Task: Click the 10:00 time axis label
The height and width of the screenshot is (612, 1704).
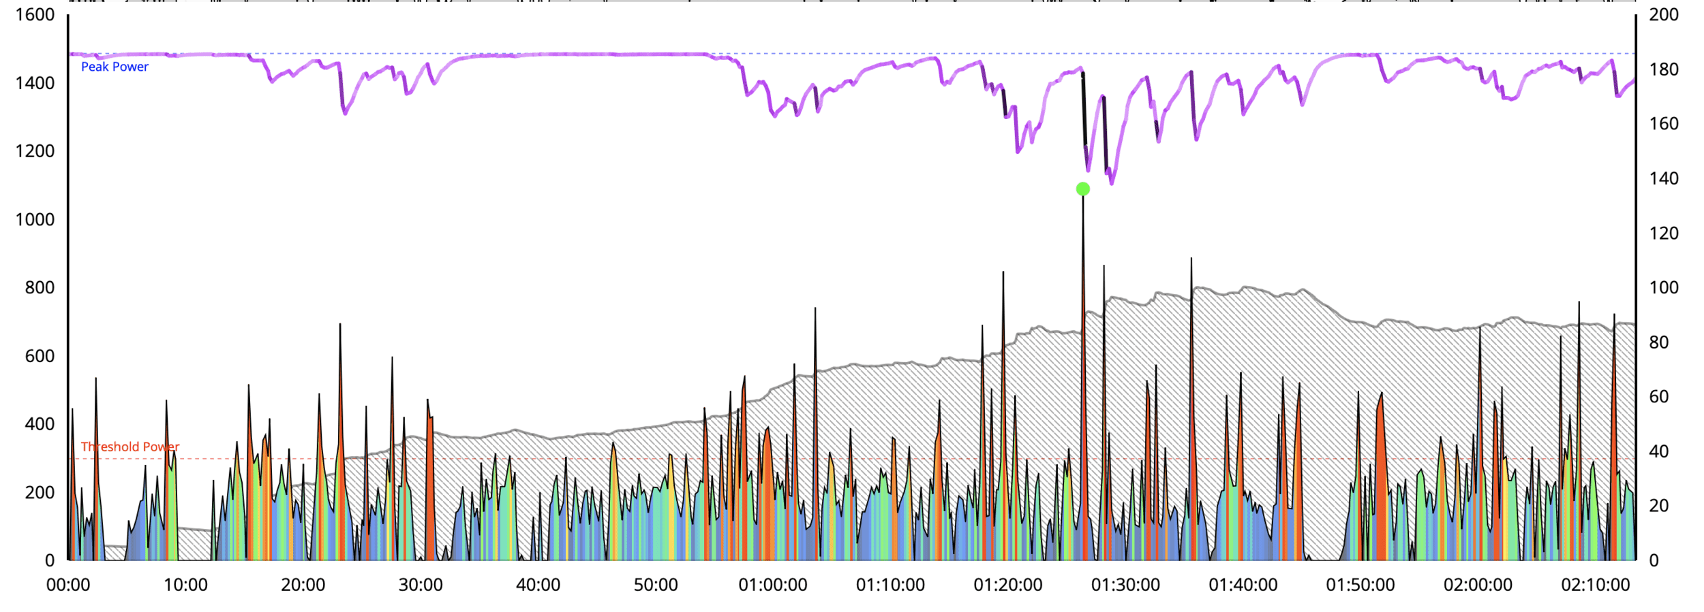Action: coord(185,585)
